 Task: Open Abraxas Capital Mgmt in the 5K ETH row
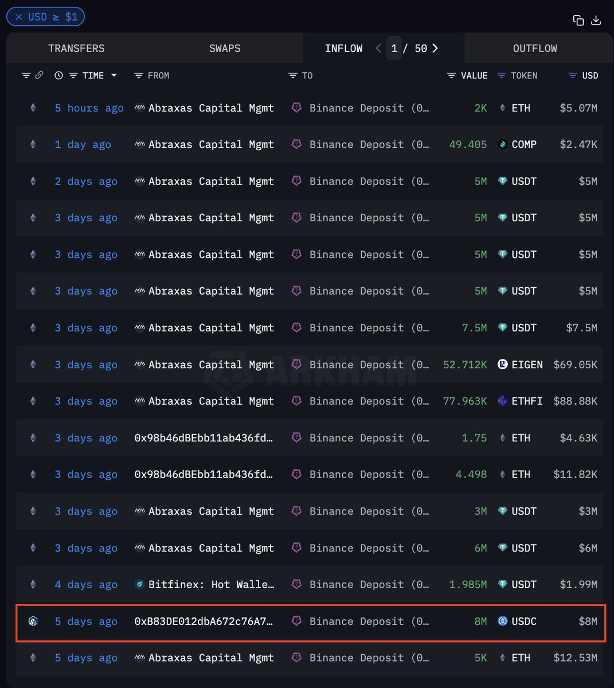coord(211,658)
